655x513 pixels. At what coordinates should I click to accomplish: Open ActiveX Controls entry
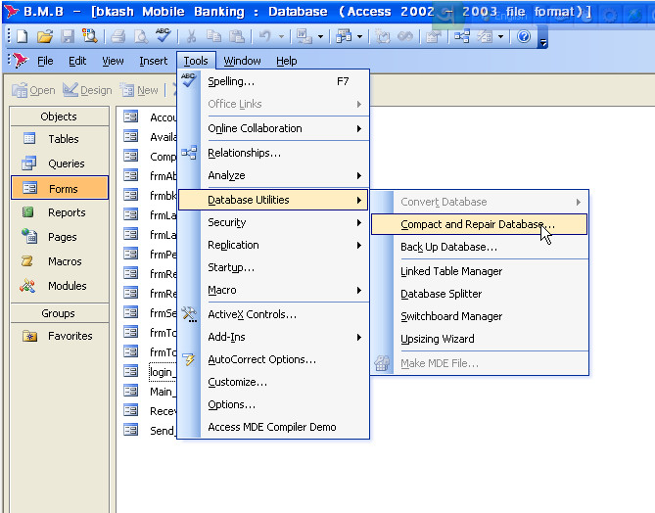click(x=273, y=314)
